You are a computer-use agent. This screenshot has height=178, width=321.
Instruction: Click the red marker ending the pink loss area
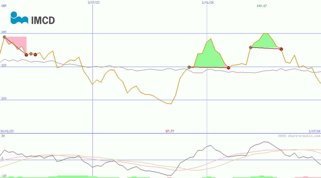[26, 54]
